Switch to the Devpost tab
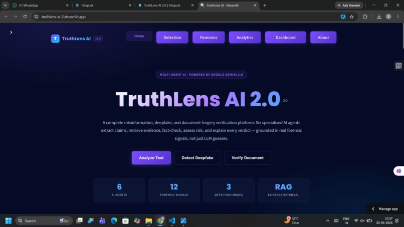This screenshot has height=227, width=404. click(x=103, y=5)
